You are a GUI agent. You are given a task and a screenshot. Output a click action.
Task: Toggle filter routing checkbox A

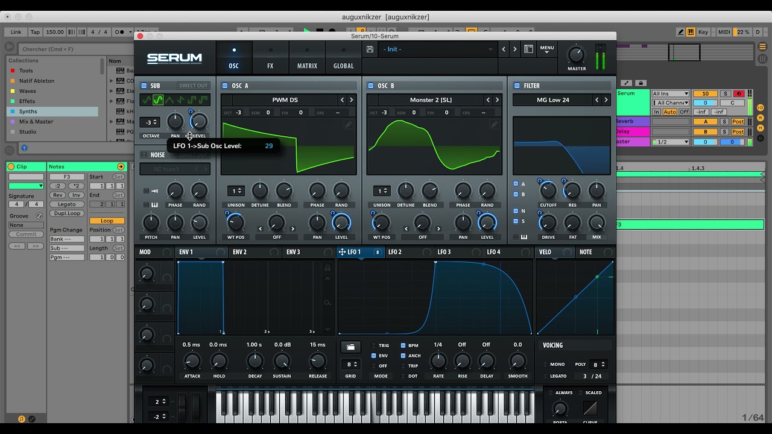(x=516, y=184)
